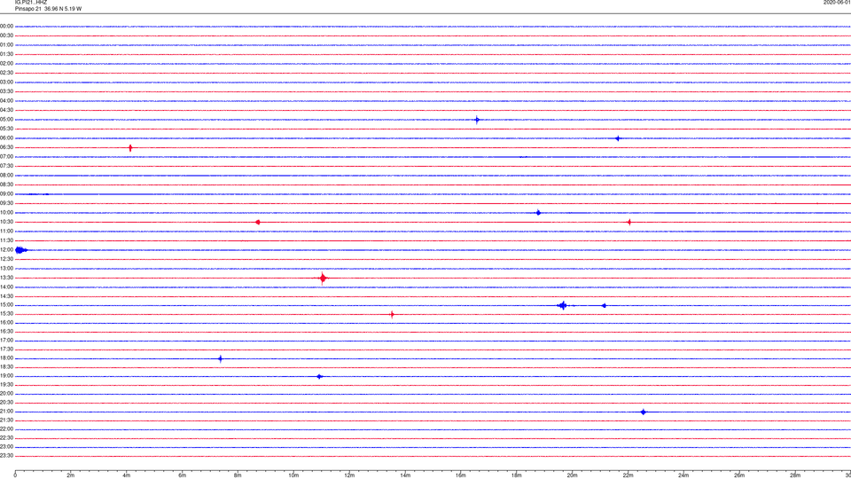This screenshot has width=851, height=479.
Task: Click the 01:30 time label
Action: tap(6, 54)
